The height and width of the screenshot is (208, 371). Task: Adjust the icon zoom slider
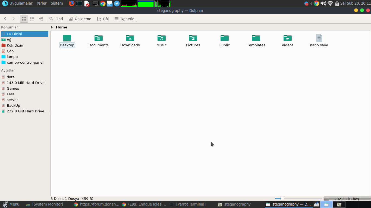(298, 199)
